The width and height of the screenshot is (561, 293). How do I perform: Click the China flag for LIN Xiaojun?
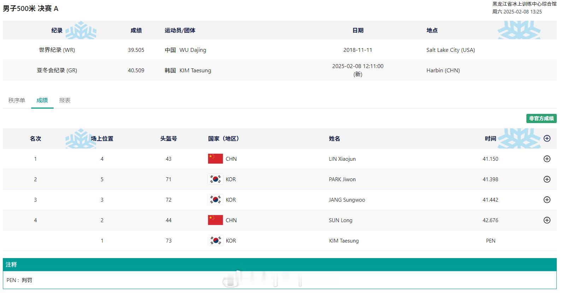(x=215, y=159)
